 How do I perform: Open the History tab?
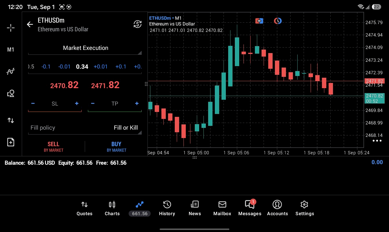[167, 209]
